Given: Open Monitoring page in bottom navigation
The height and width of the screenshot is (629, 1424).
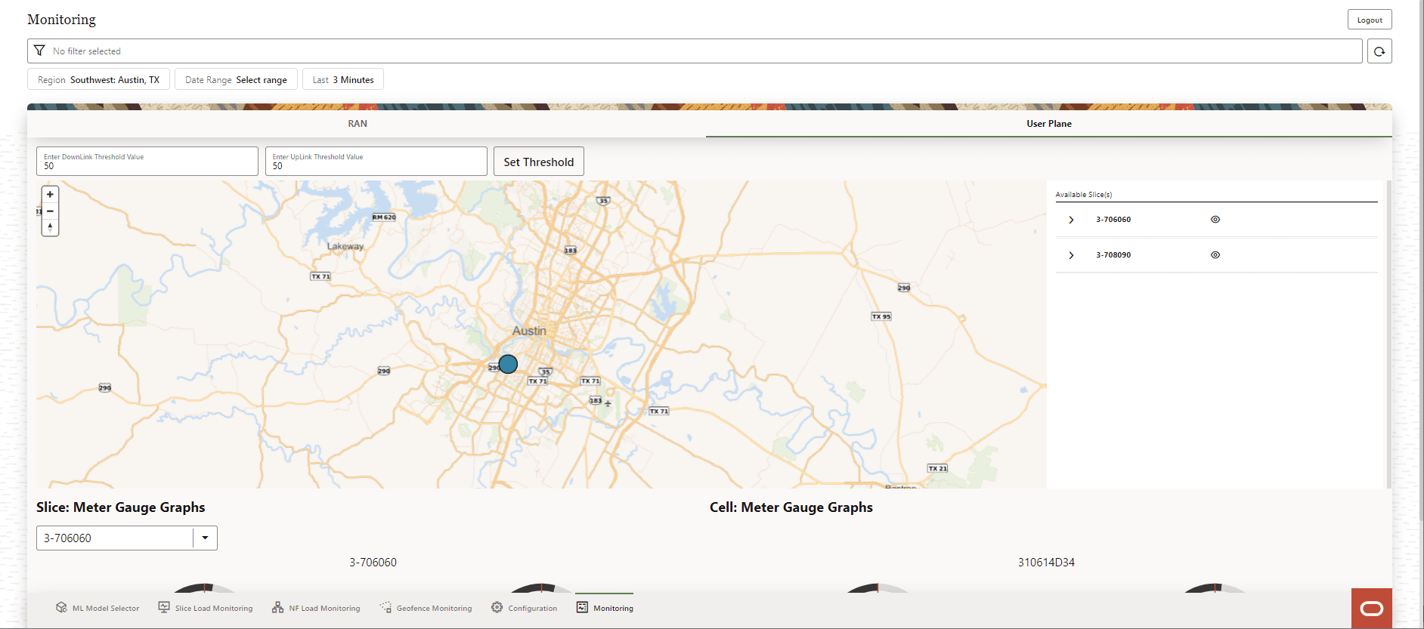Looking at the screenshot, I should click(605, 608).
